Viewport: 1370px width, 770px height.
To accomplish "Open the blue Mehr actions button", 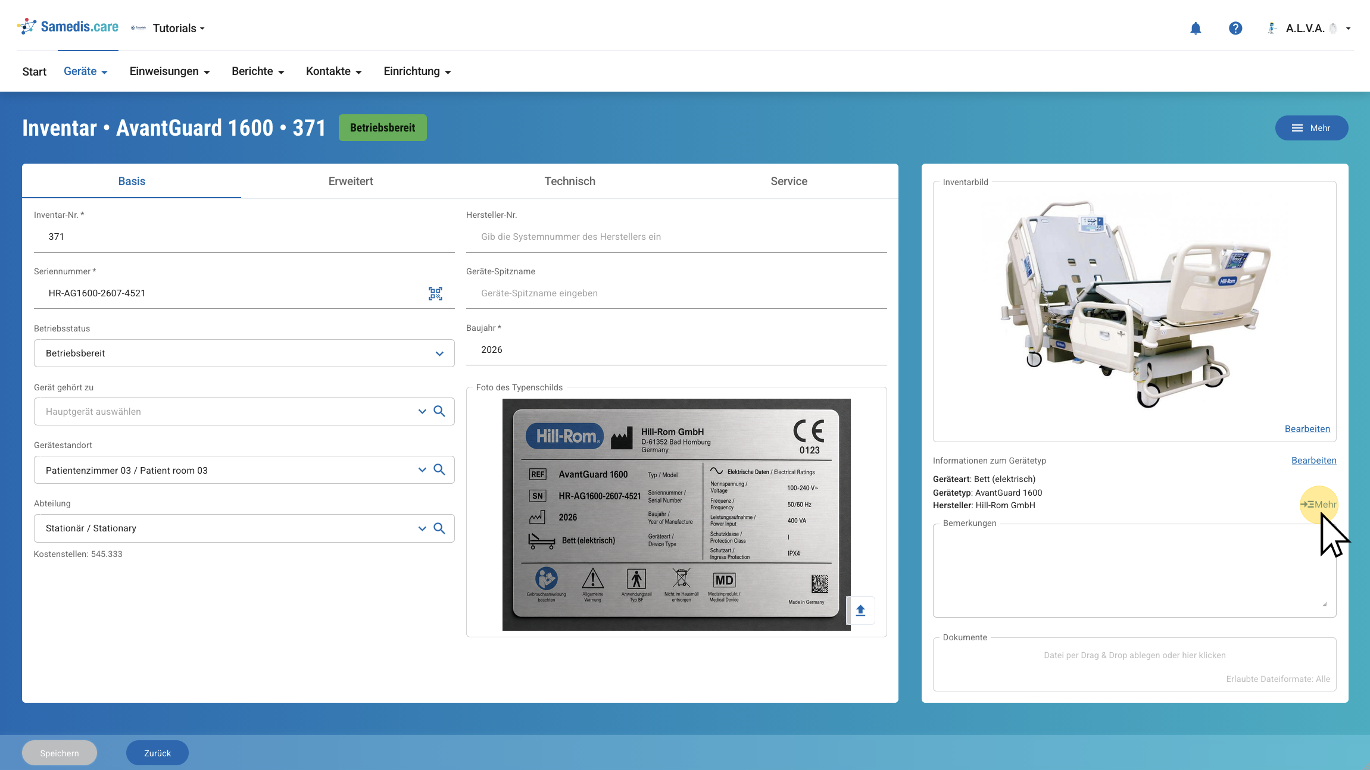I will pyautogui.click(x=1312, y=128).
